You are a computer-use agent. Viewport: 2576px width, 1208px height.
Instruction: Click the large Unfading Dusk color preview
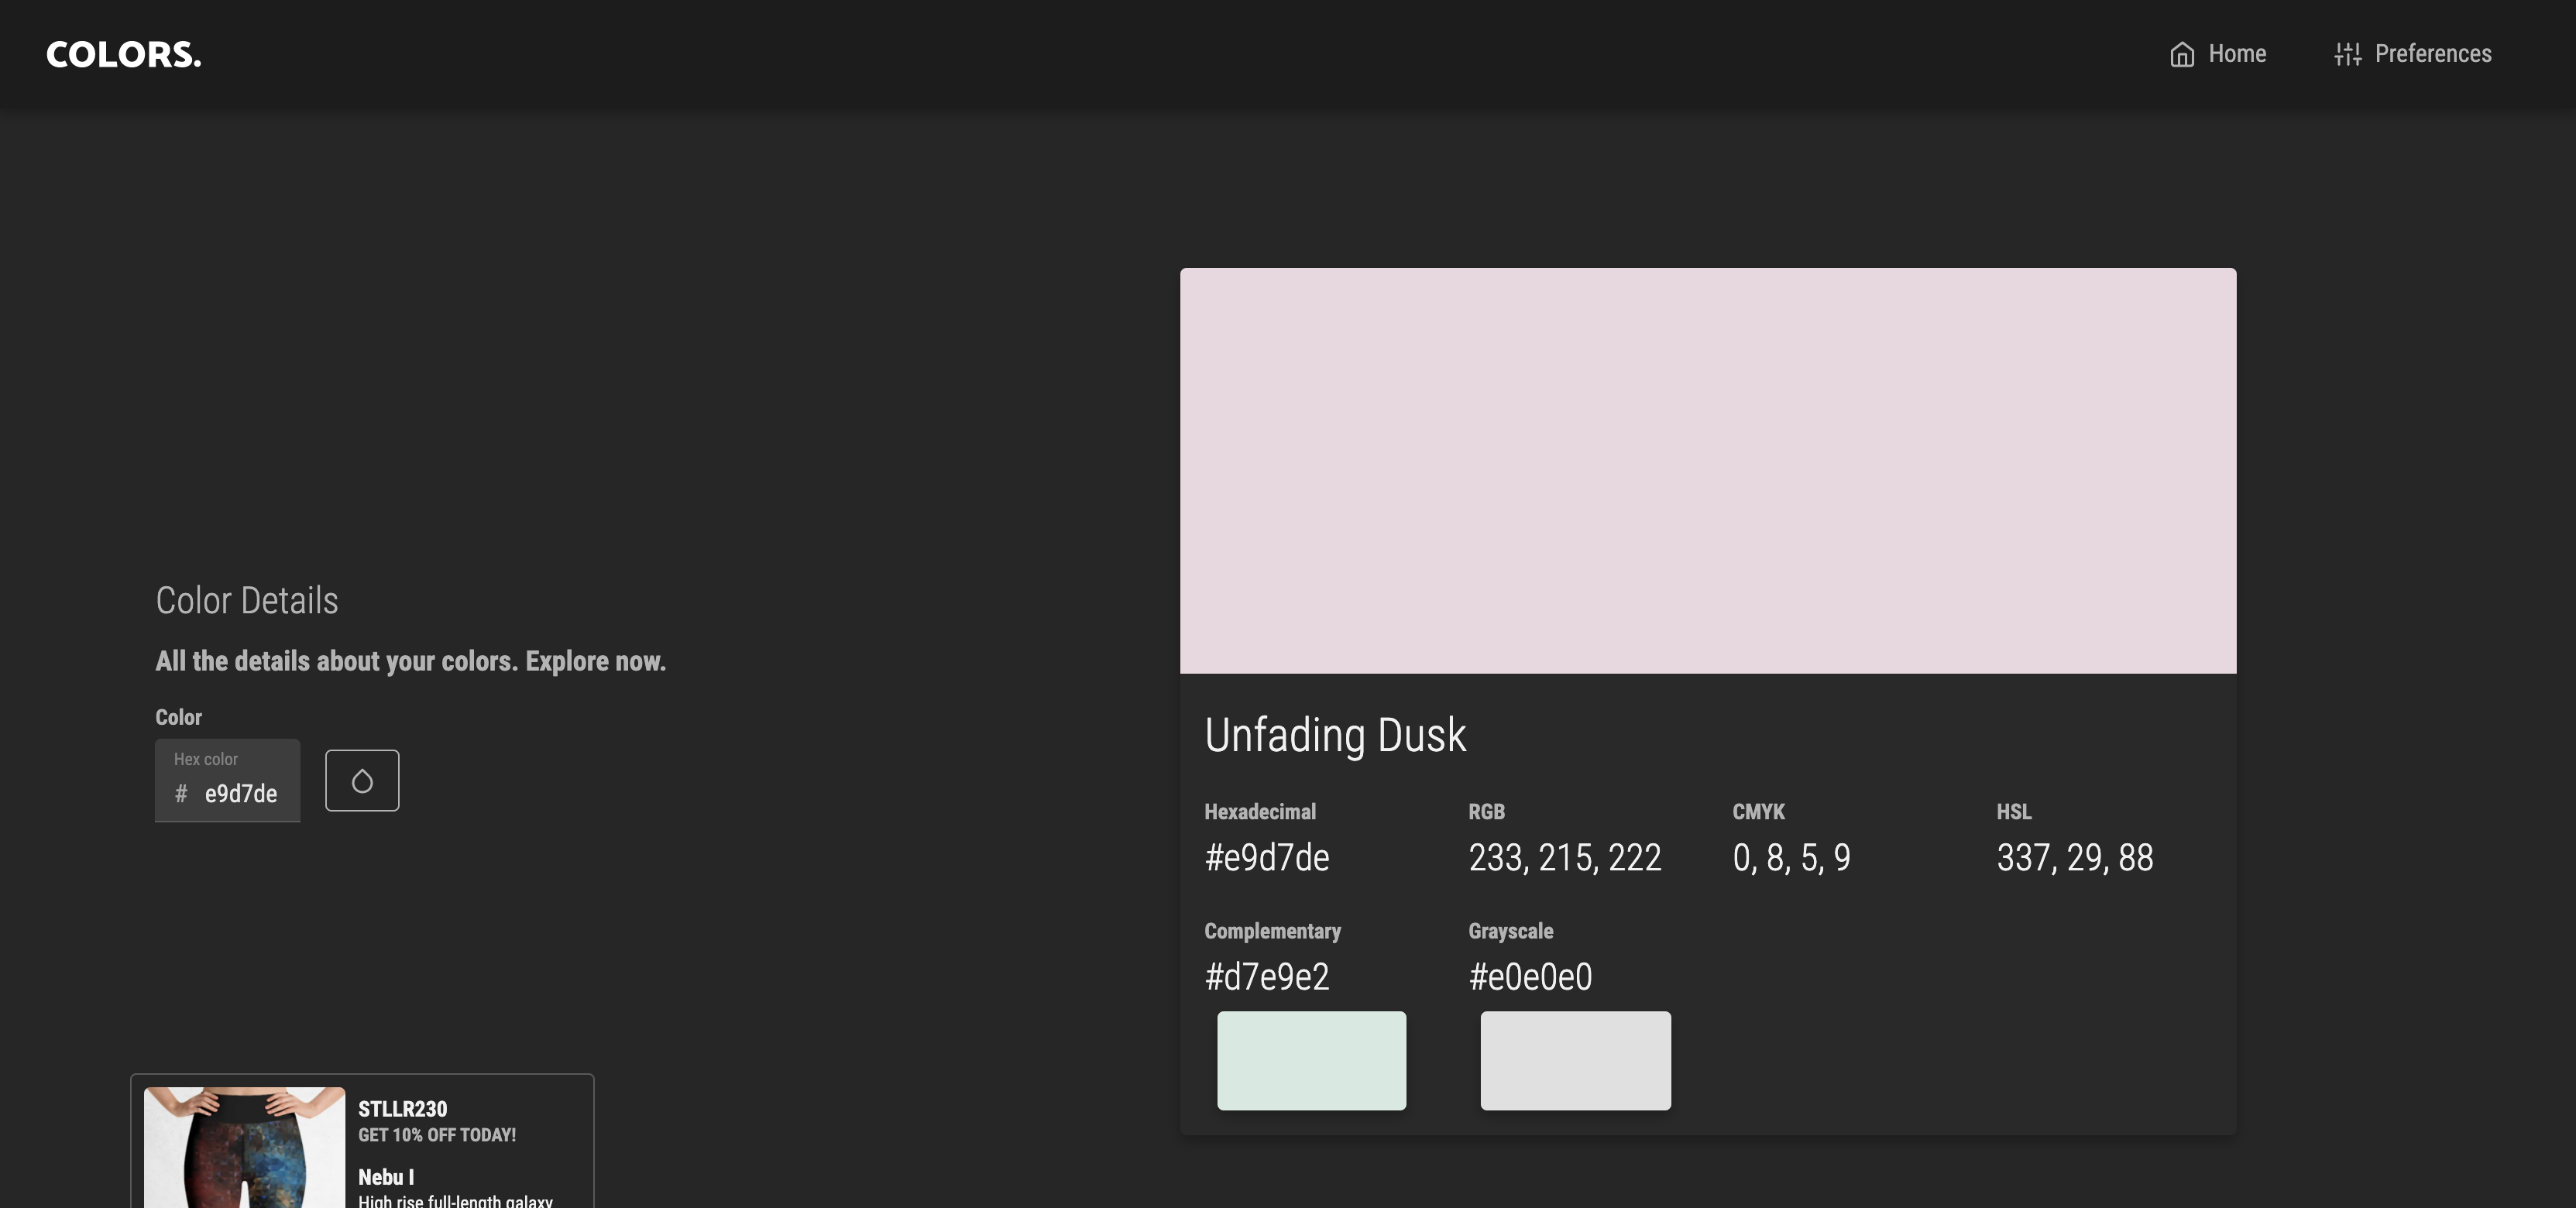pos(1707,470)
